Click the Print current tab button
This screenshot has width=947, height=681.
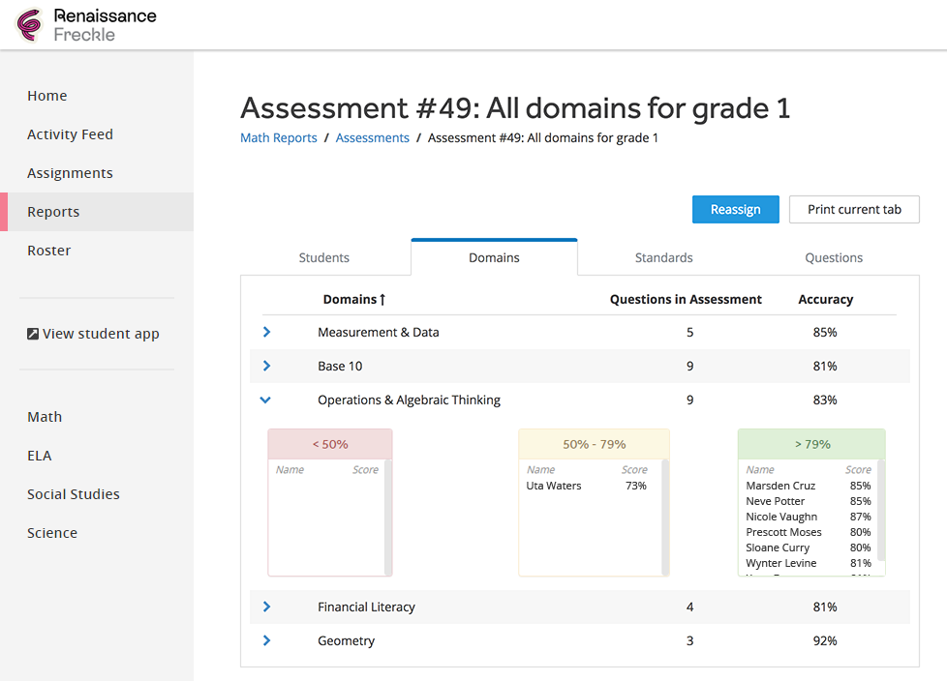(x=854, y=209)
